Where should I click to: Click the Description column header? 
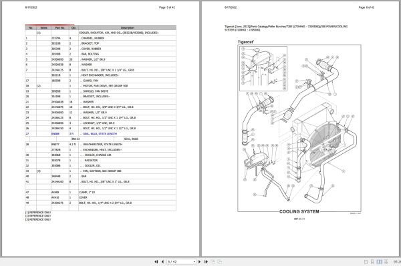coord(128,27)
